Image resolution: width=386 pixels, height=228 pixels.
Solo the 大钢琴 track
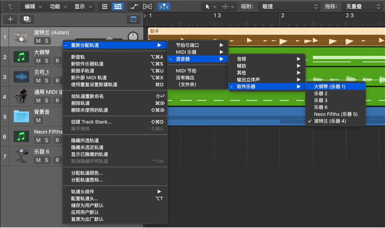47,61
